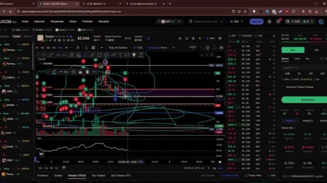Open the user profile avatar
This screenshot has width=327, height=183.
pyautogui.click(x=321, y=22)
